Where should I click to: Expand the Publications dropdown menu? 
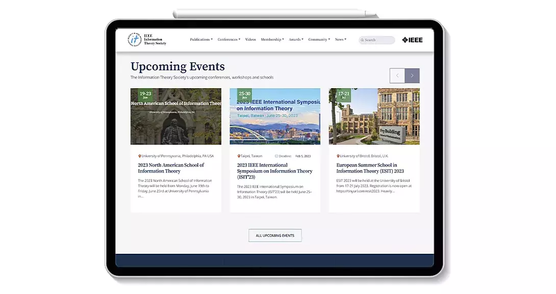click(201, 40)
